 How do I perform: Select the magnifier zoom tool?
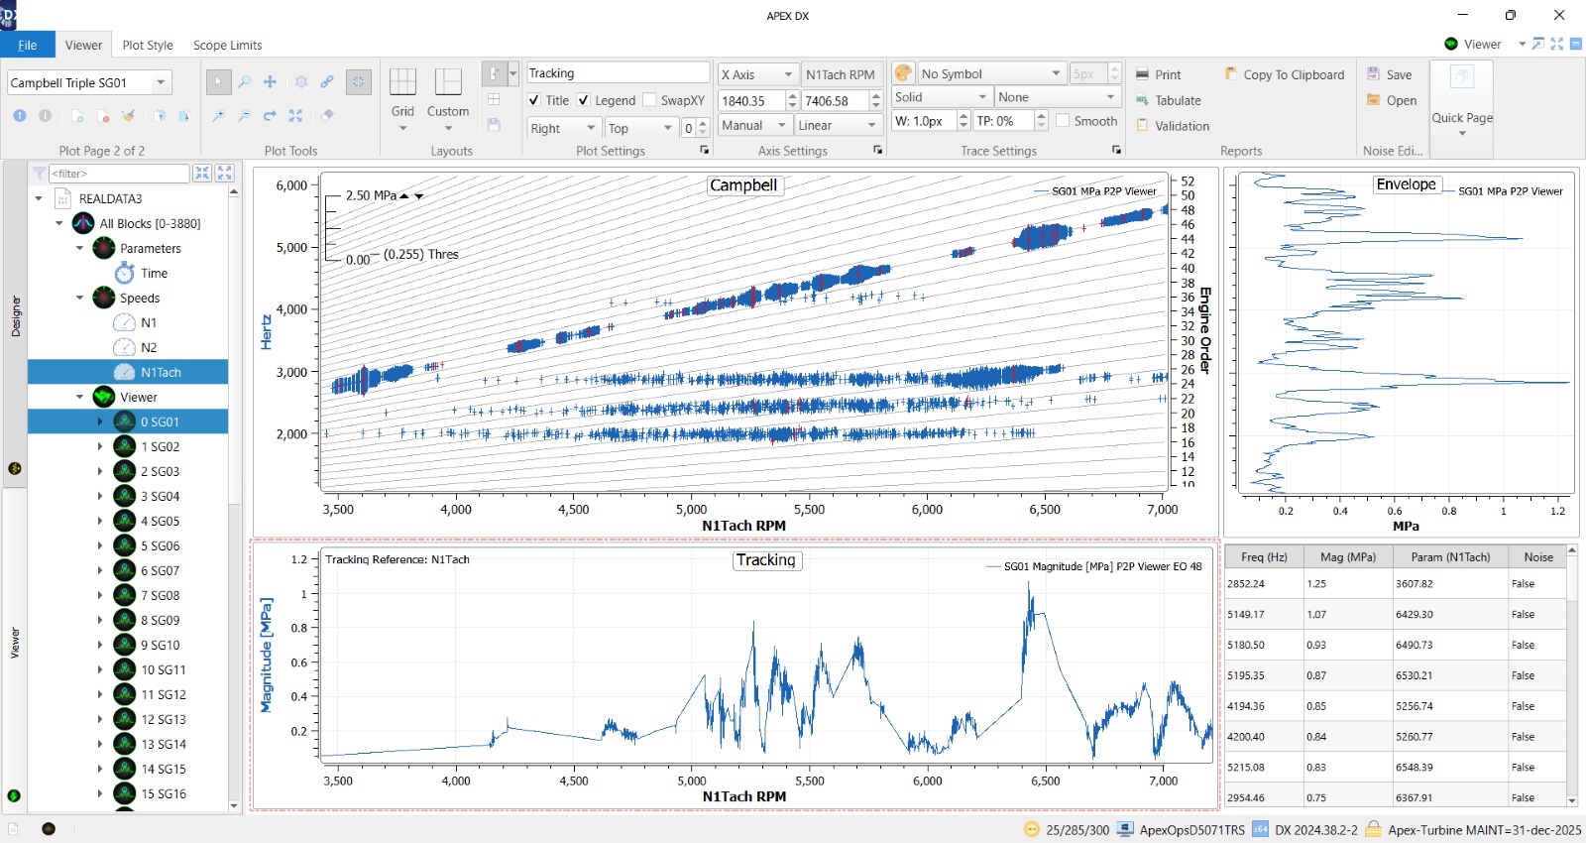[x=244, y=82]
